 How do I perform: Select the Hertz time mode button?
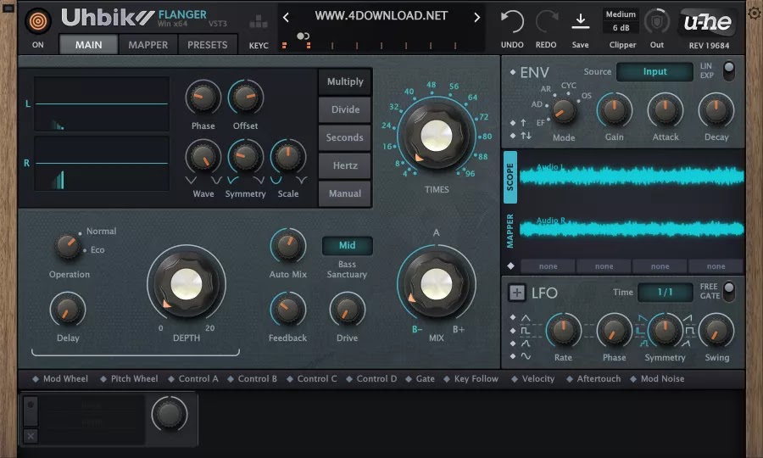pyautogui.click(x=345, y=165)
